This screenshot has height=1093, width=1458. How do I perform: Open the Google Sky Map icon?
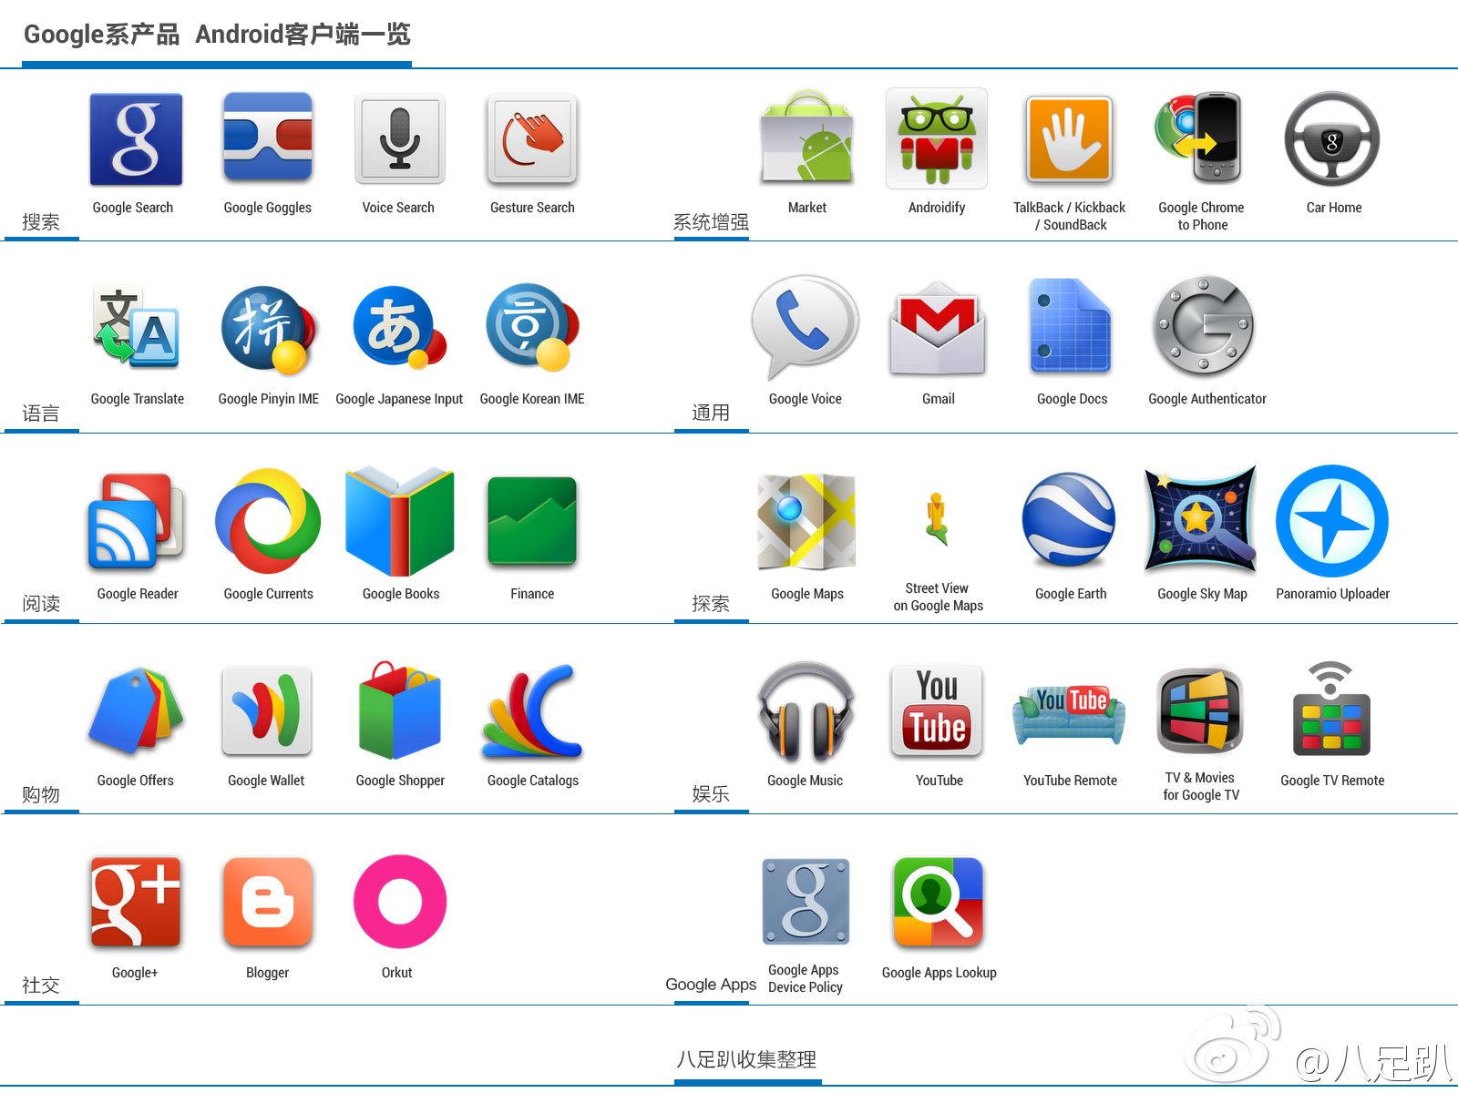[x=1201, y=520]
